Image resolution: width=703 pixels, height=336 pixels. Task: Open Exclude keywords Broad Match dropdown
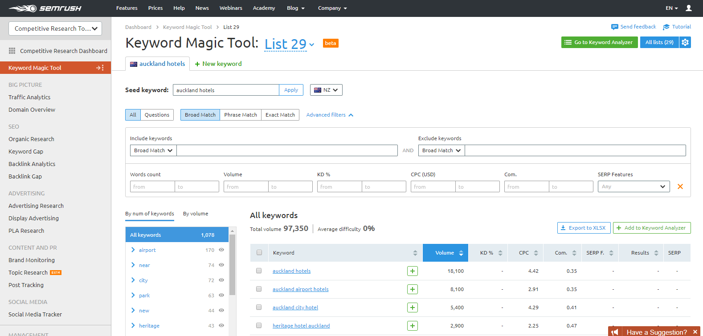click(x=441, y=150)
